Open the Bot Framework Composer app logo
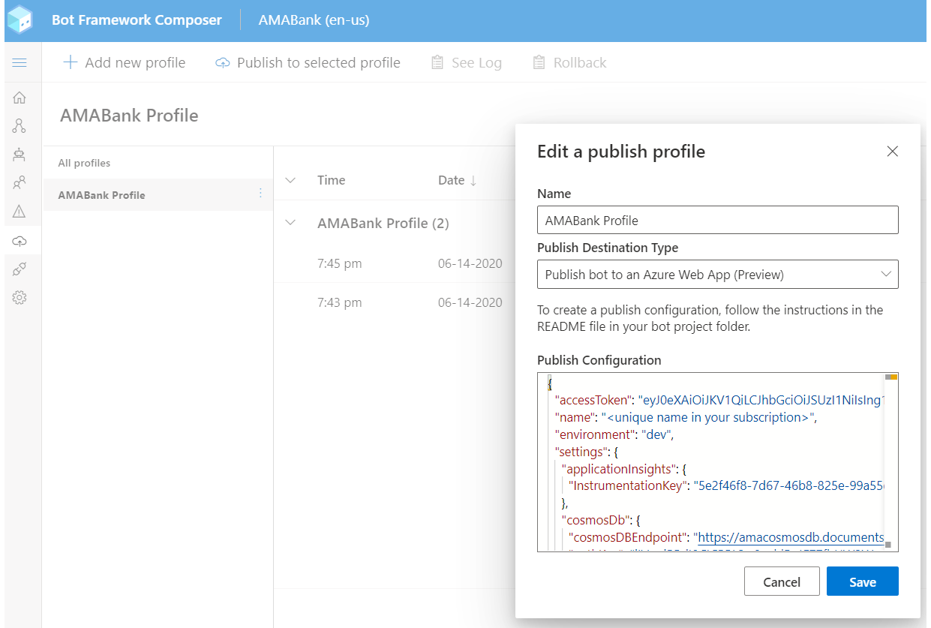The image size is (931, 628). 20,20
